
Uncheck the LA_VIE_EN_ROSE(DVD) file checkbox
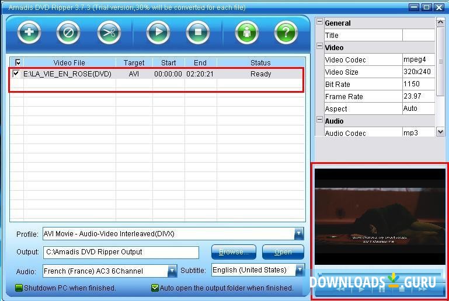(x=16, y=73)
